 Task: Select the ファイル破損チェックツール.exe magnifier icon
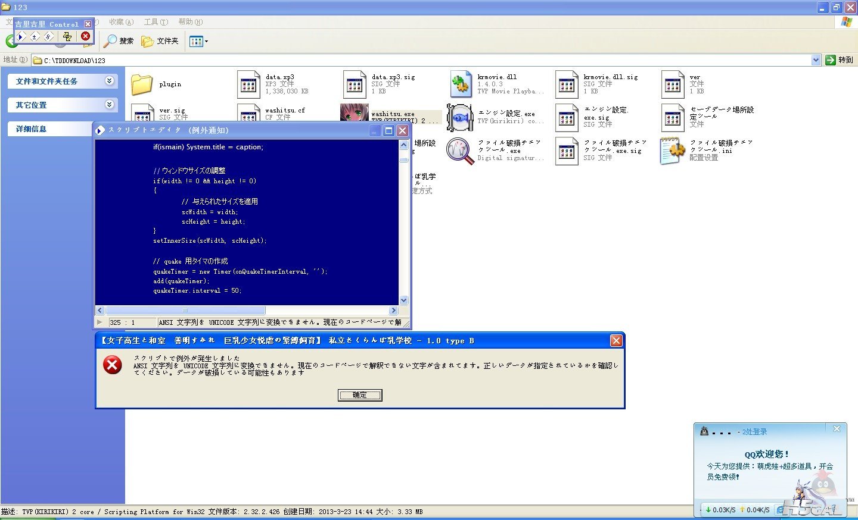(x=460, y=151)
